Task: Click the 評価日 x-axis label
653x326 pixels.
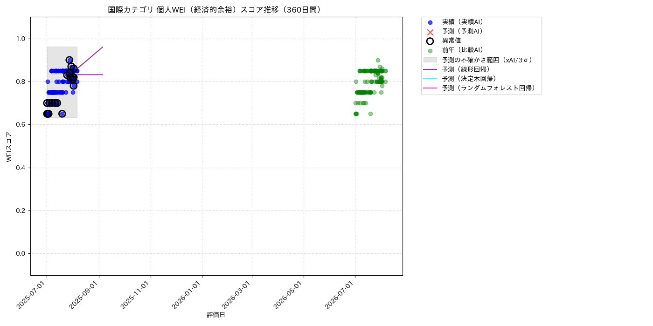Action: point(216,315)
